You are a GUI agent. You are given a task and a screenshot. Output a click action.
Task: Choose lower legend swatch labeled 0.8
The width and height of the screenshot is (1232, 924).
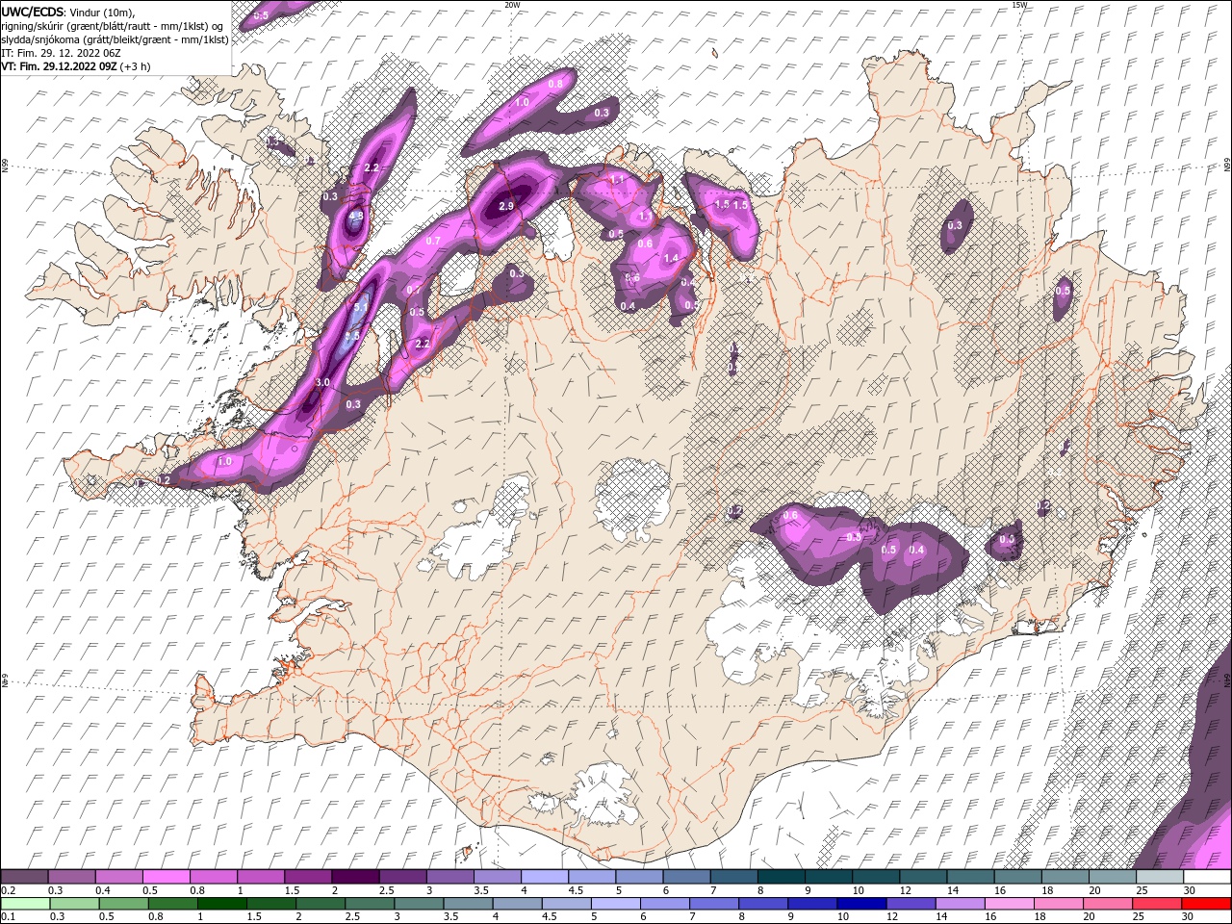point(172,904)
